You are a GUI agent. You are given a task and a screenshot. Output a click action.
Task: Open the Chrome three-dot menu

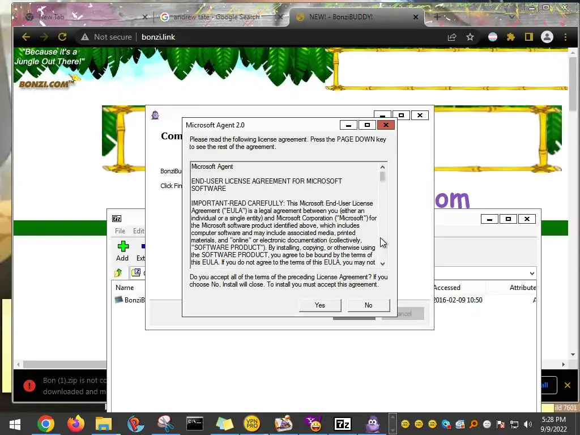(x=565, y=37)
